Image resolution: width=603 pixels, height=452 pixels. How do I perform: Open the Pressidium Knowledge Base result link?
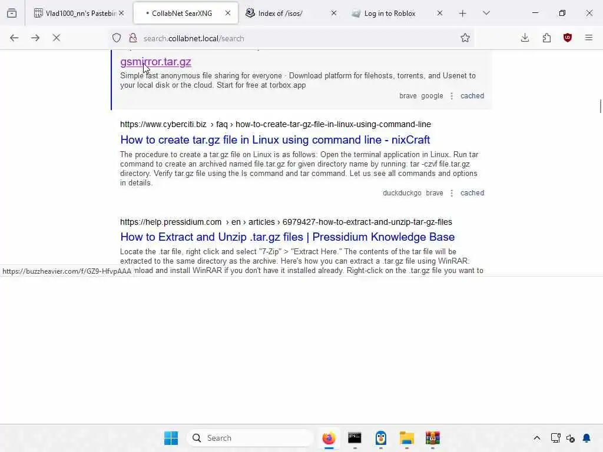287,237
